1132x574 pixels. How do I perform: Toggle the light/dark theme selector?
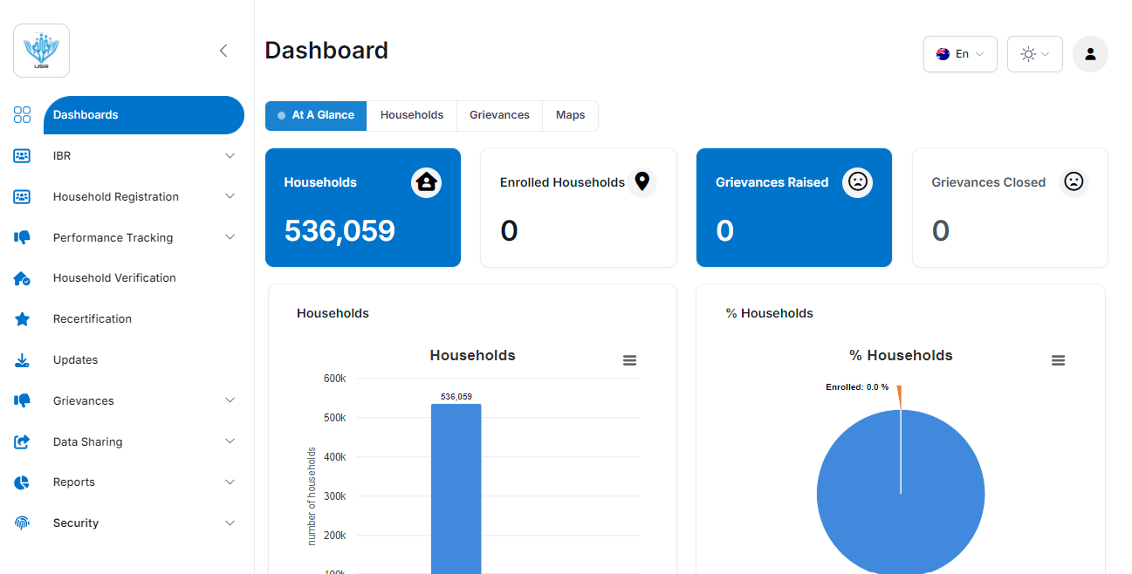(x=1034, y=54)
